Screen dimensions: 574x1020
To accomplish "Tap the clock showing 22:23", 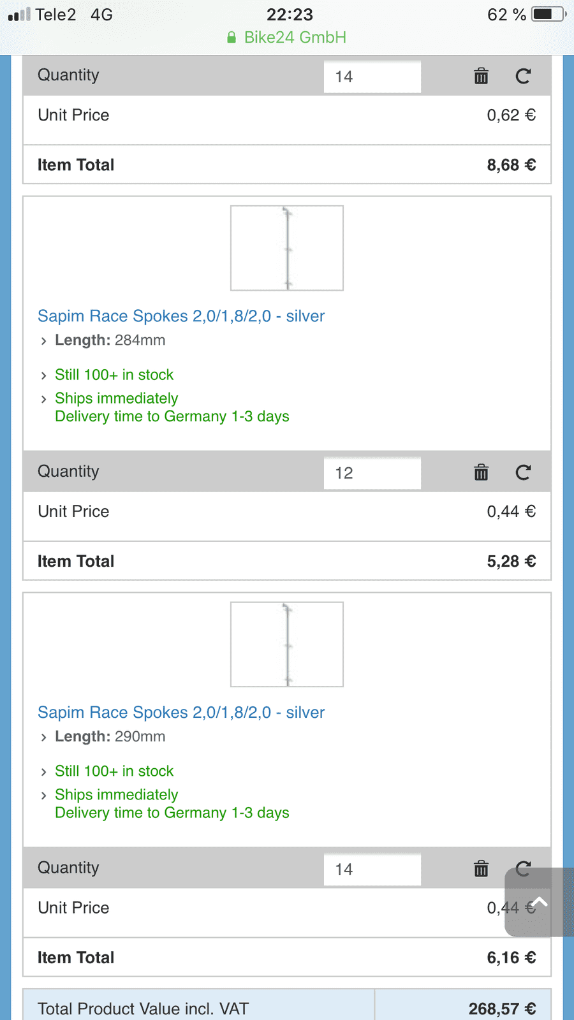I will tap(290, 14).
